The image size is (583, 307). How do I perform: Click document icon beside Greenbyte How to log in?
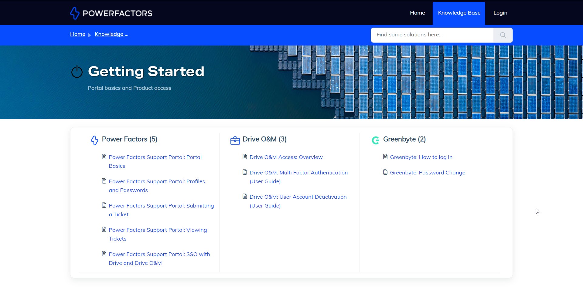(x=385, y=157)
